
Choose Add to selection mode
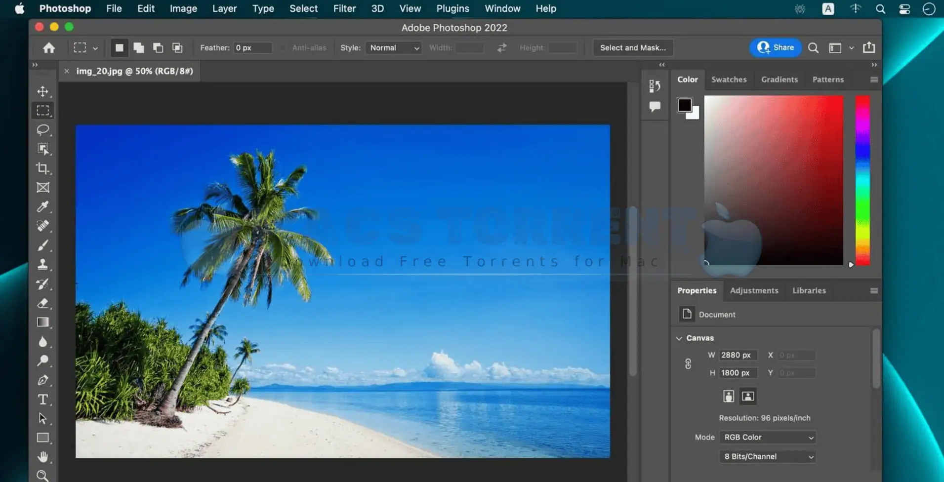pos(139,48)
